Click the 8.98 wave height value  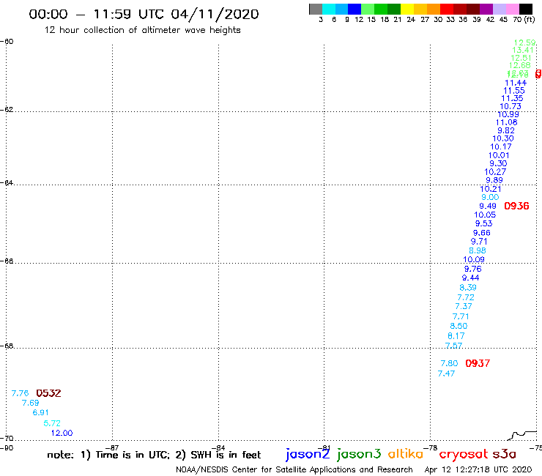478,250
